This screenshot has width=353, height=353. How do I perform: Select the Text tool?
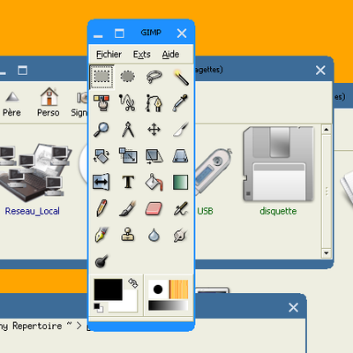[x=128, y=182]
